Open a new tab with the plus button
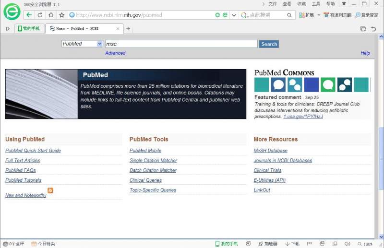Viewport: 384px width, 248px height. click(128, 29)
